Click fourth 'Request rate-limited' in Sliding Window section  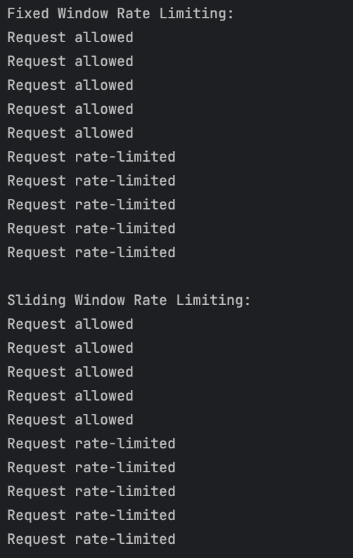point(91,515)
